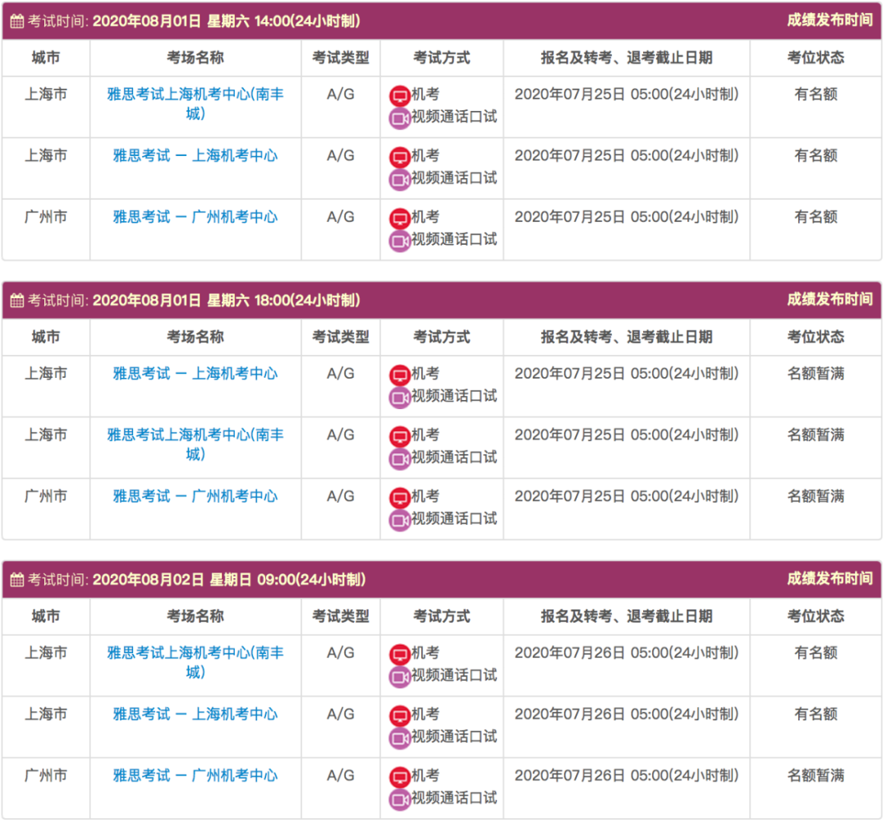This screenshot has height=823, width=887.
Task: Click A/G type in 09:00 上海机考中心 row
Action: pyautogui.click(x=341, y=715)
